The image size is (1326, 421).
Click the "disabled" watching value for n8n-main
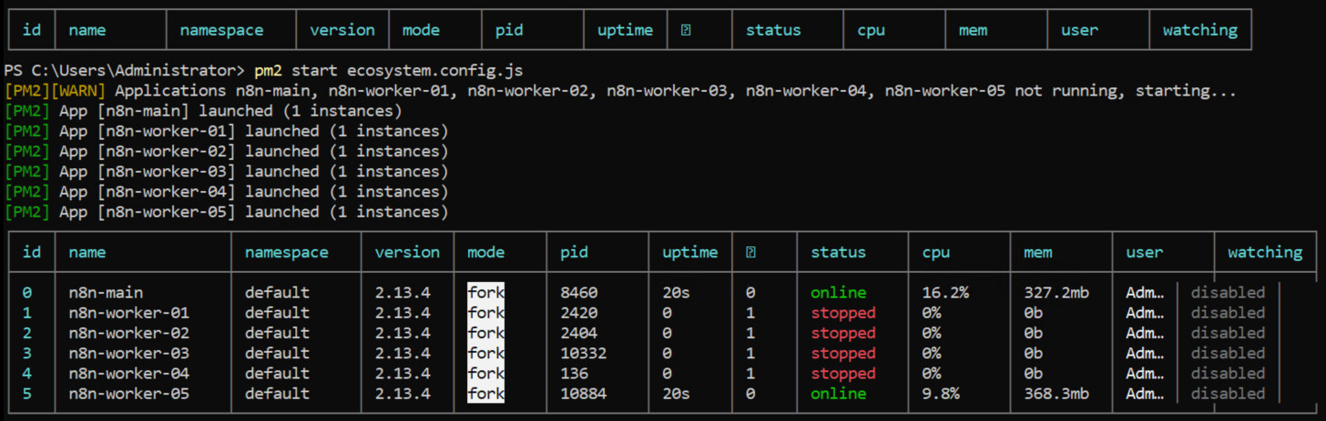point(1228,293)
